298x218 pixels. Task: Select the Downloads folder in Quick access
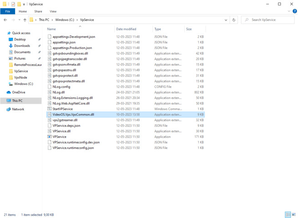(22, 46)
